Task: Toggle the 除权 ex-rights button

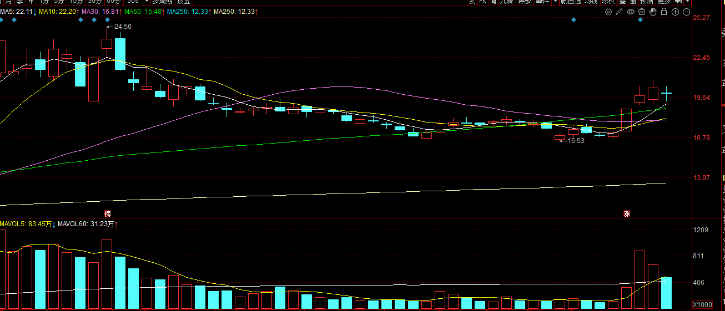Action: click(x=608, y=2)
